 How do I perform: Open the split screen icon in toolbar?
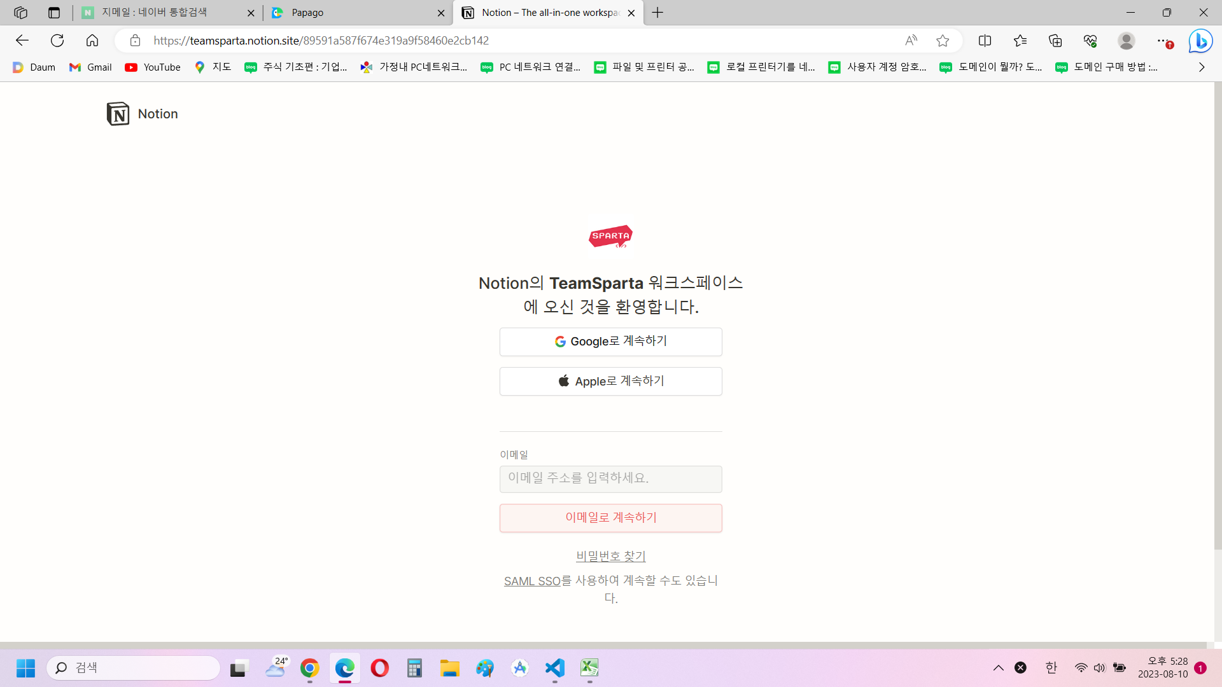tap(985, 41)
